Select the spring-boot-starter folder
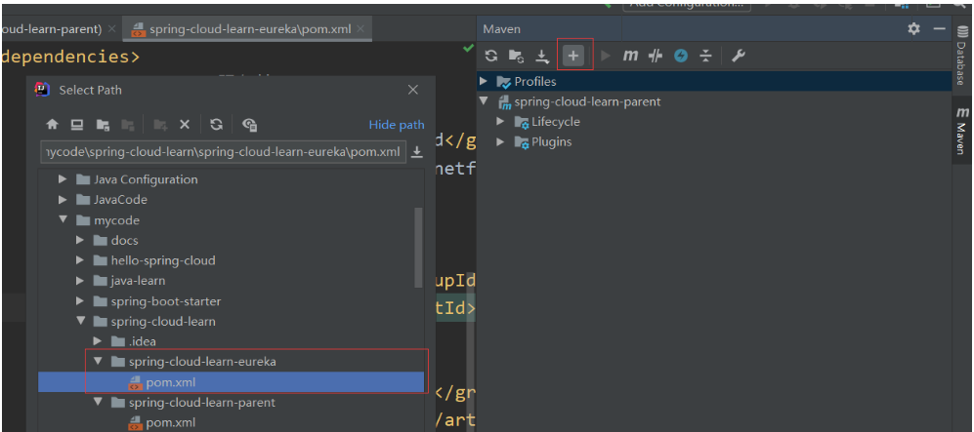The width and height of the screenshot is (974, 432). point(166,301)
